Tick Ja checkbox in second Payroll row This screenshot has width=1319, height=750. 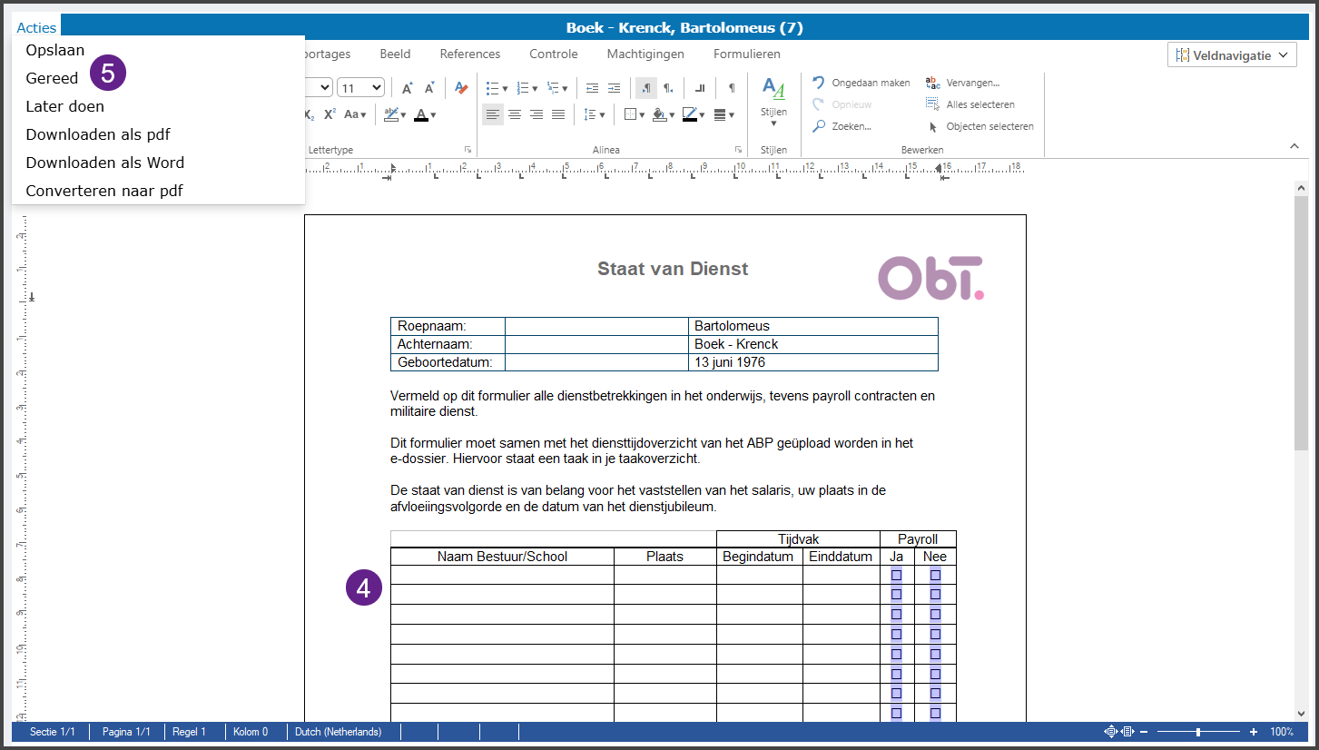pyautogui.click(x=897, y=595)
